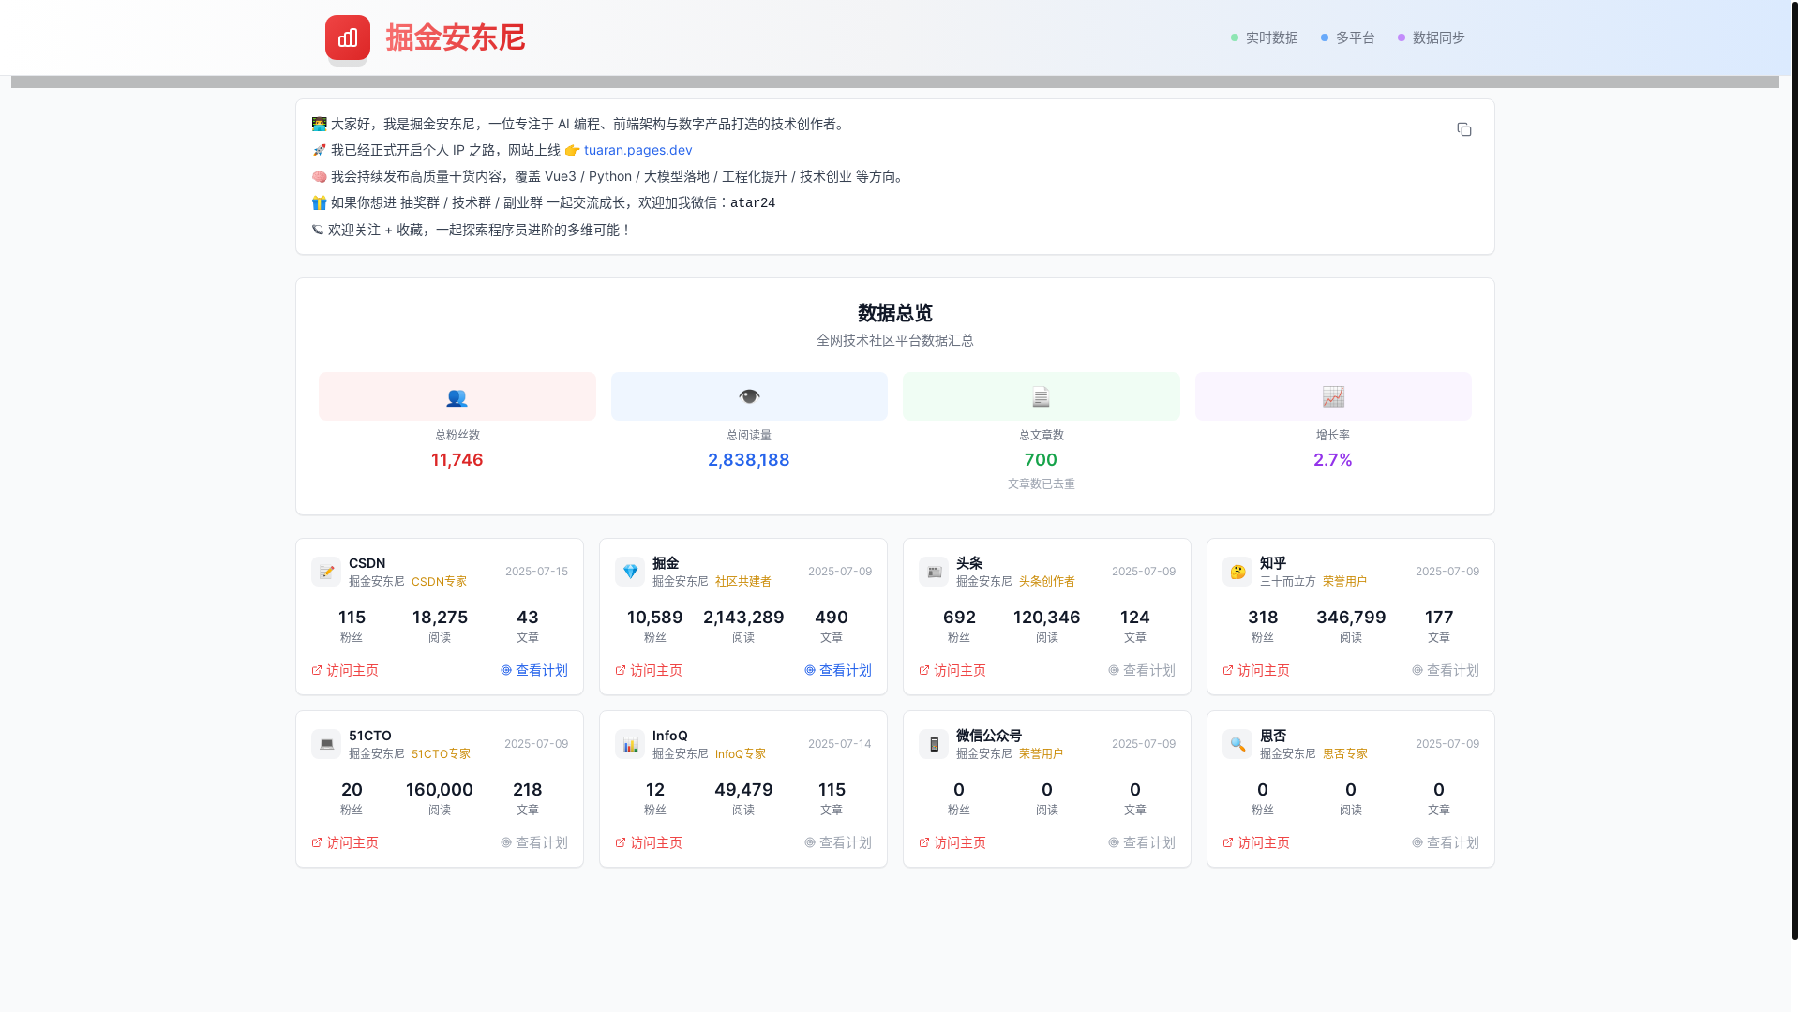Visit the 微信公众号 homepage via 访问主页
The image size is (1800, 1012).
tap(952, 842)
